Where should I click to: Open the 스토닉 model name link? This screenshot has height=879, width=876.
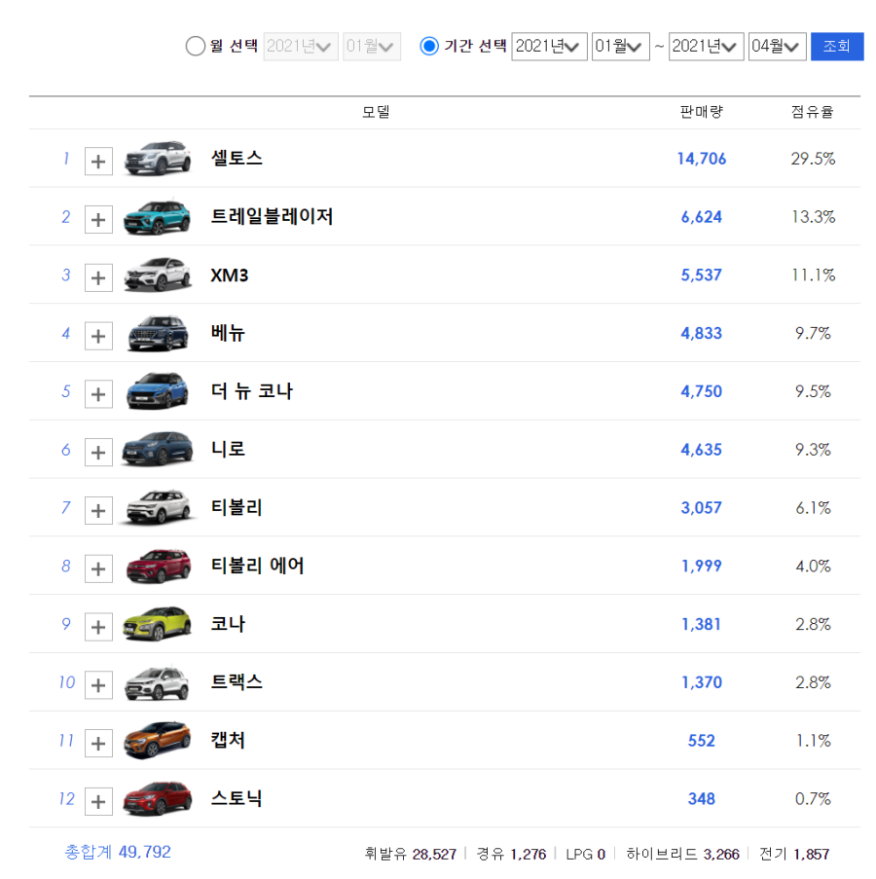coord(237,799)
